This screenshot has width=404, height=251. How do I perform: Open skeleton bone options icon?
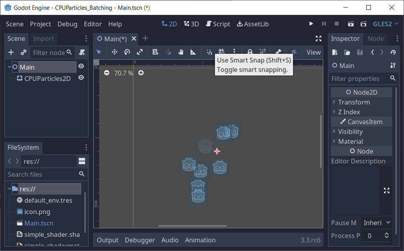[x=278, y=51]
